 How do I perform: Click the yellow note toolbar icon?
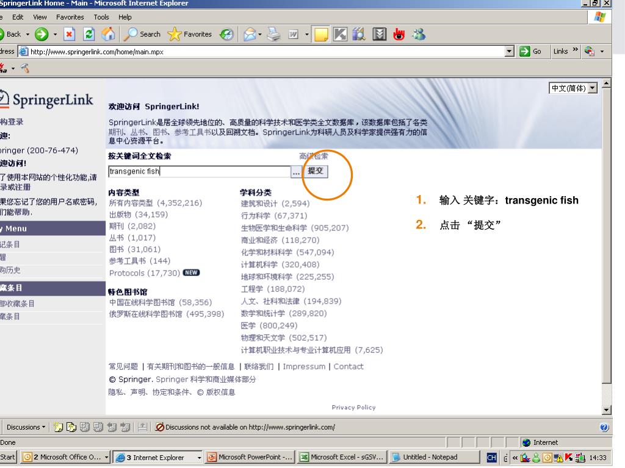(x=321, y=35)
